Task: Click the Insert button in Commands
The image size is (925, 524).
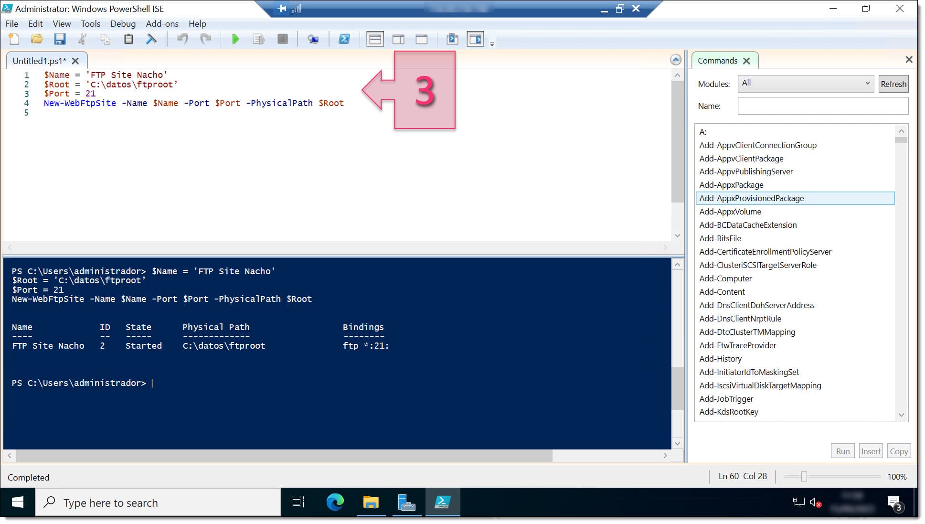Action: pyautogui.click(x=871, y=451)
